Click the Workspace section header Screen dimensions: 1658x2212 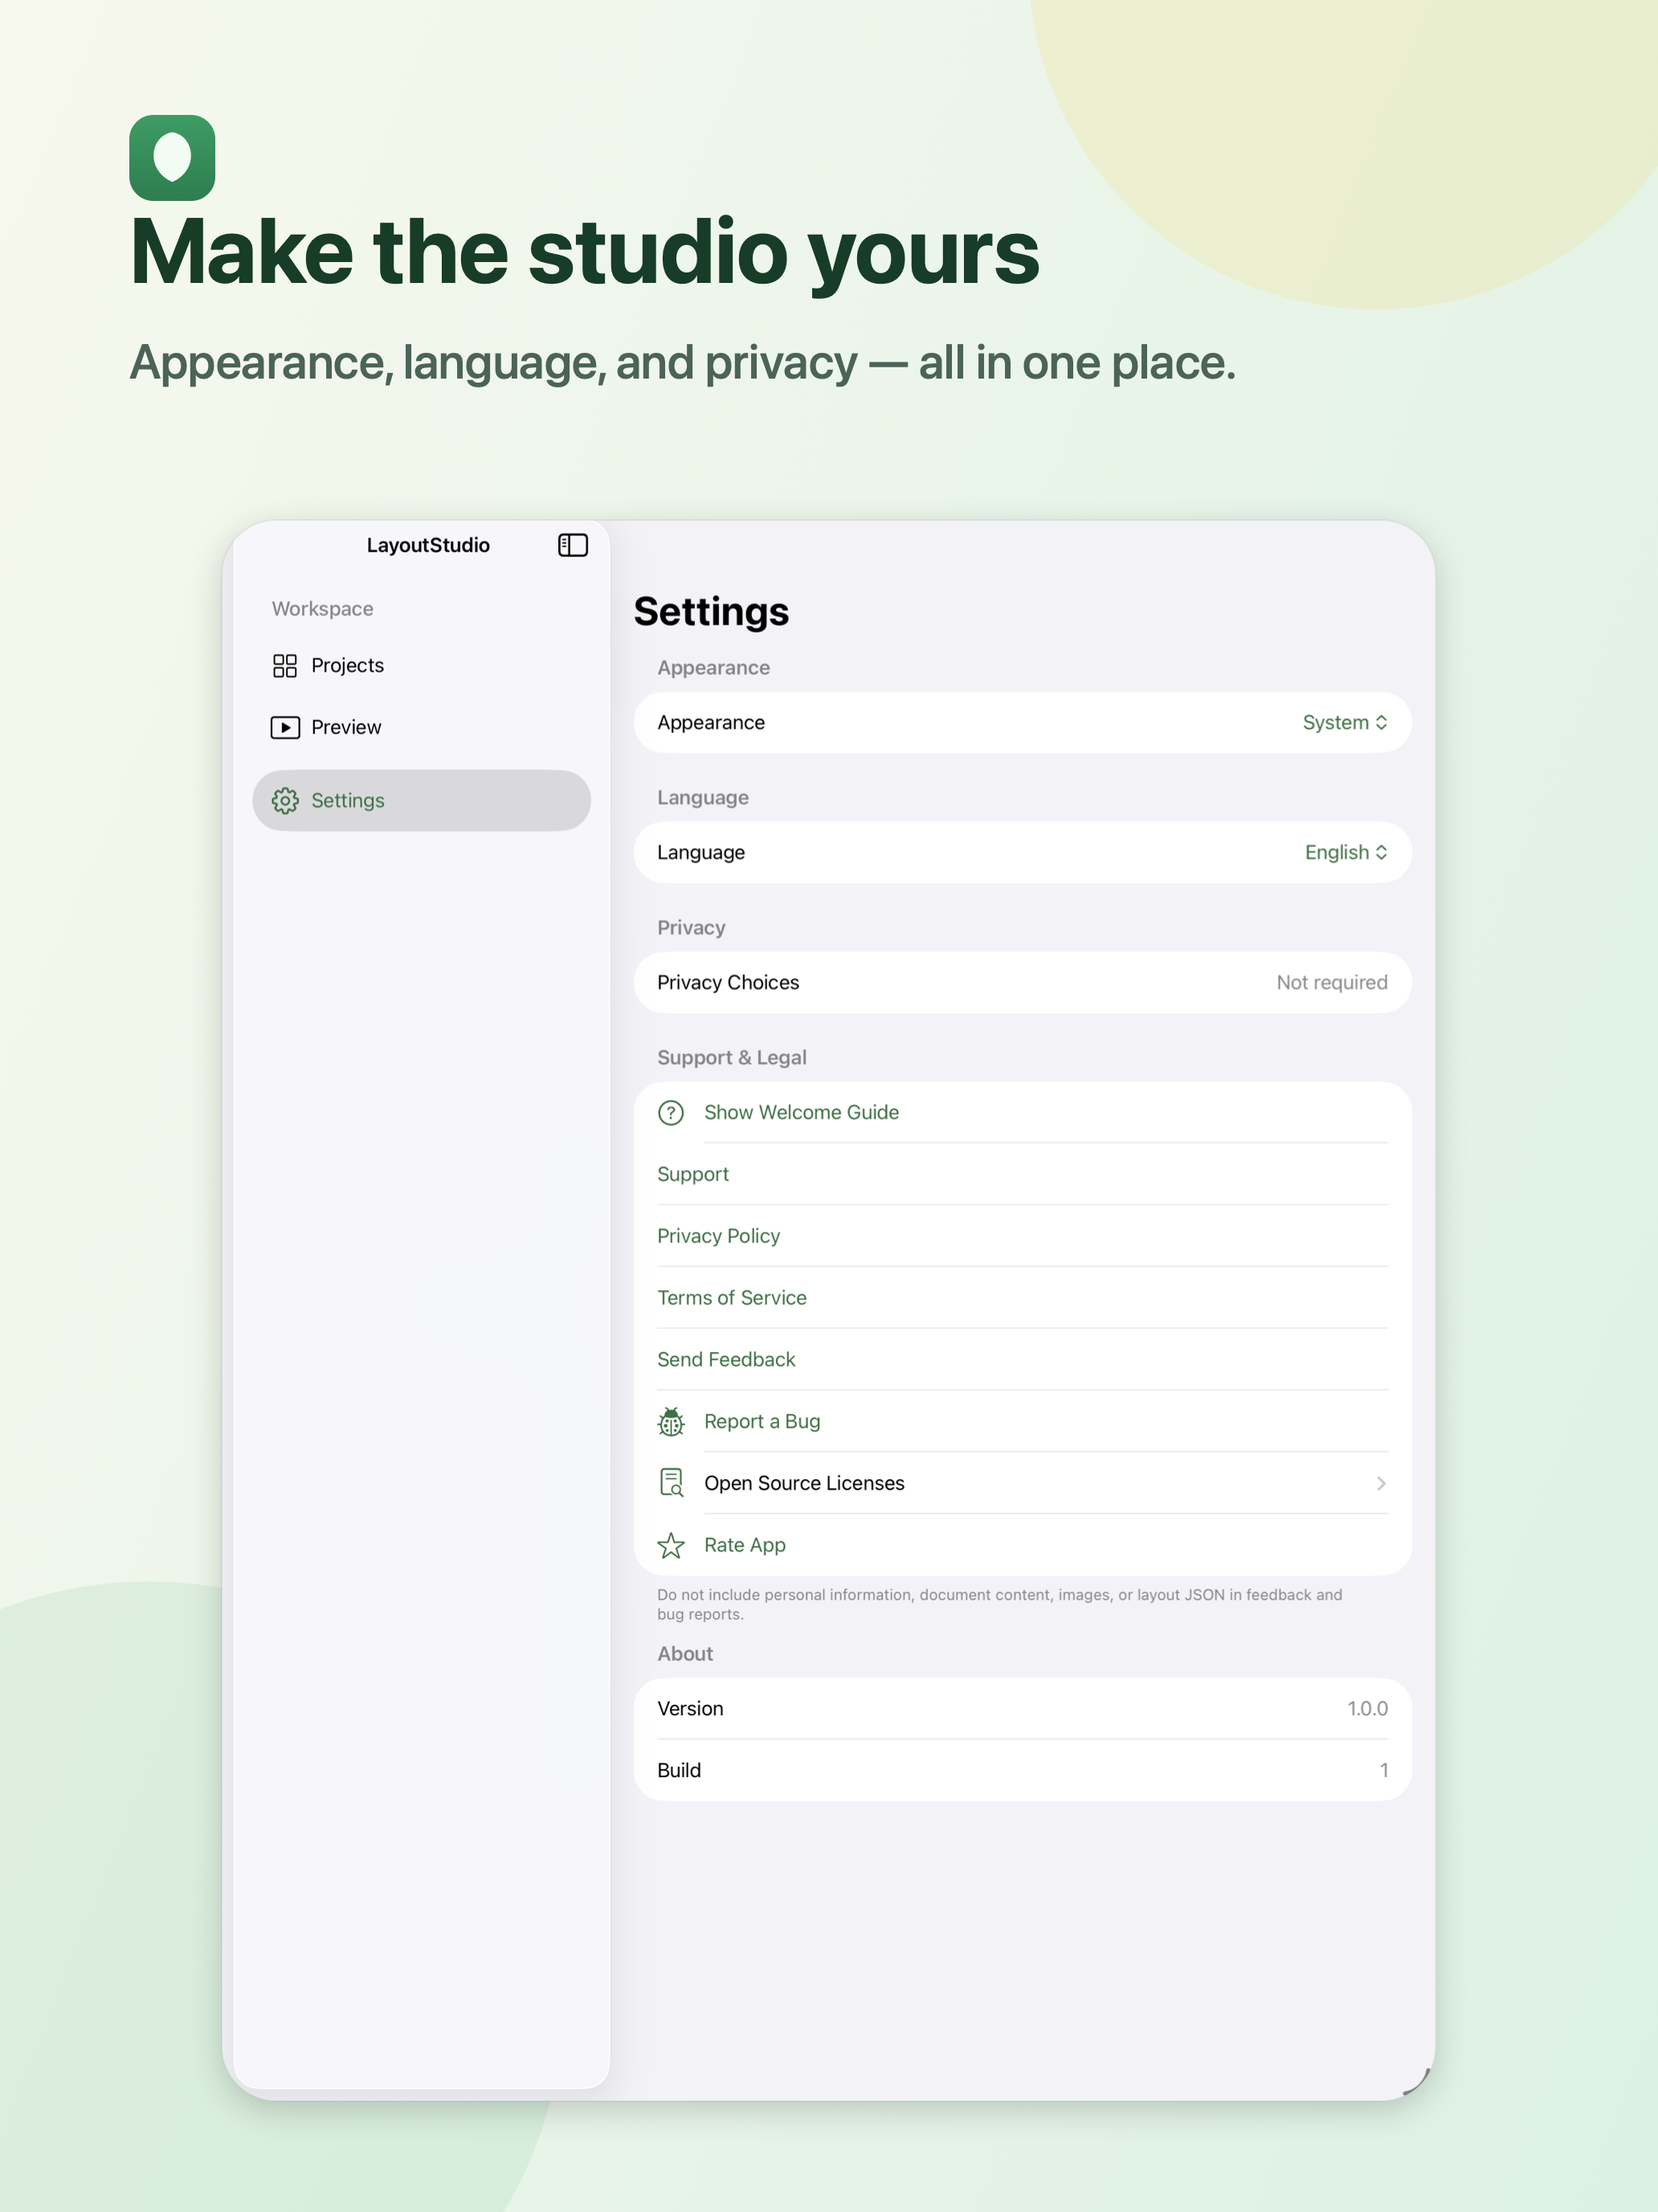click(x=323, y=609)
